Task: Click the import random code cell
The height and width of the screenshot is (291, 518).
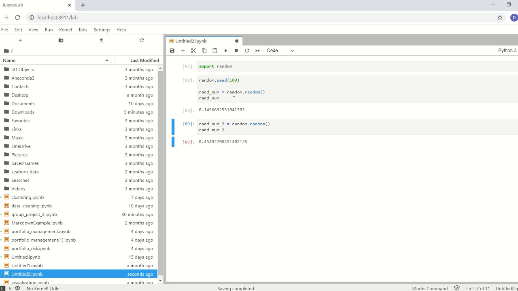Action: tap(358, 66)
